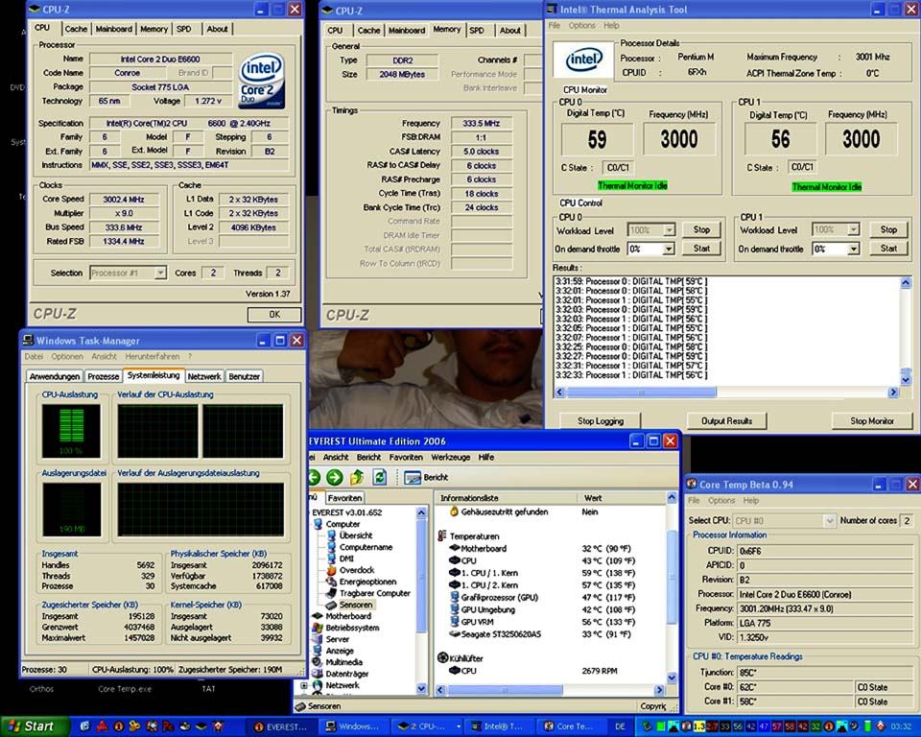Click the Output Results button
921x737 pixels.
click(x=726, y=421)
